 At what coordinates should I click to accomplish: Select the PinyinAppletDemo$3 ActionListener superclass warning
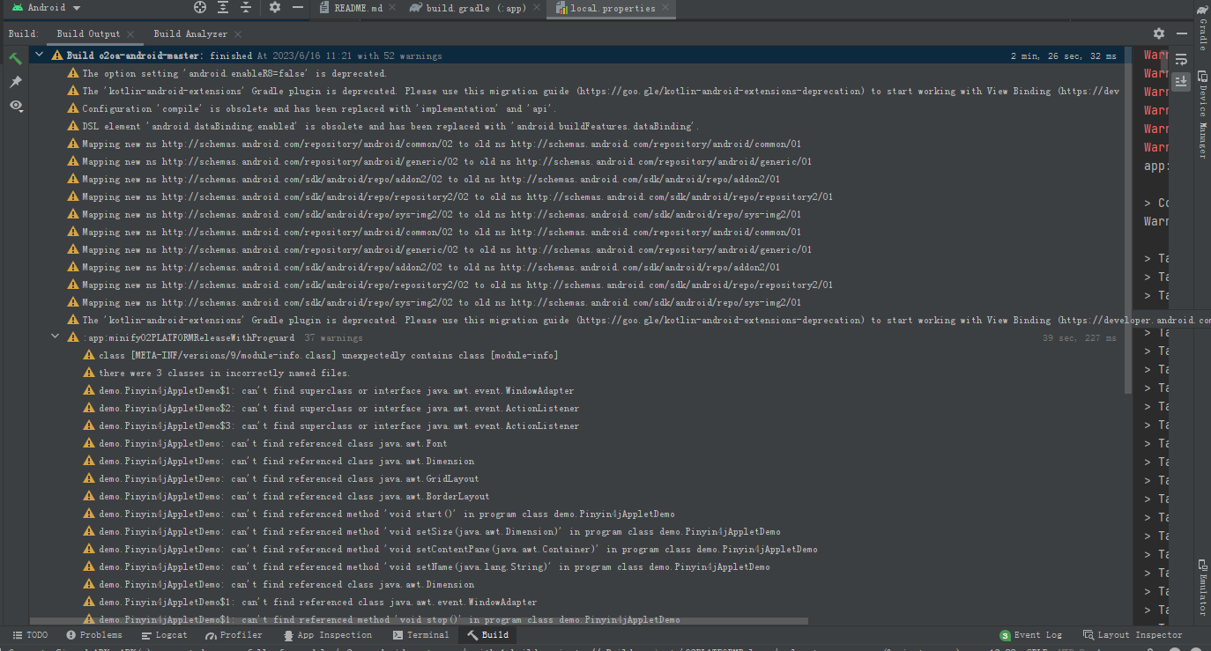click(331, 426)
